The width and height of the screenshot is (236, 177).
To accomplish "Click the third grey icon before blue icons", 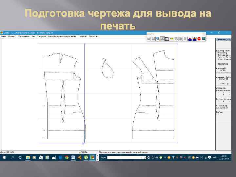I will pyautogui.click(x=186, y=39).
